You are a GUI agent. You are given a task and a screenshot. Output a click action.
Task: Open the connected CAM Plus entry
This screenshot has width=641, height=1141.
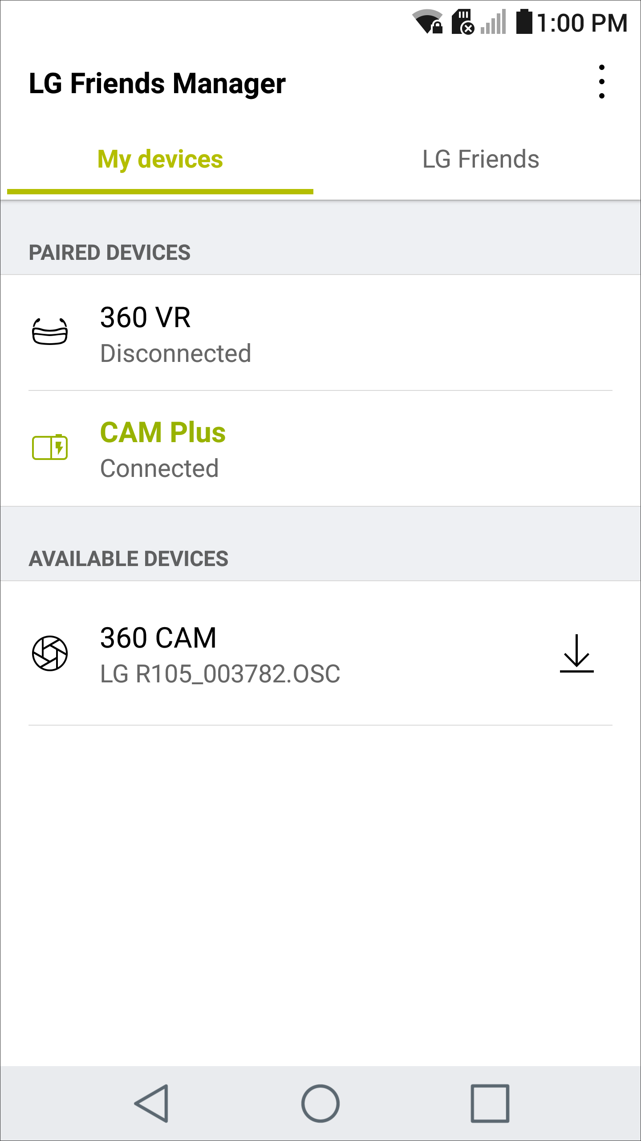point(320,448)
